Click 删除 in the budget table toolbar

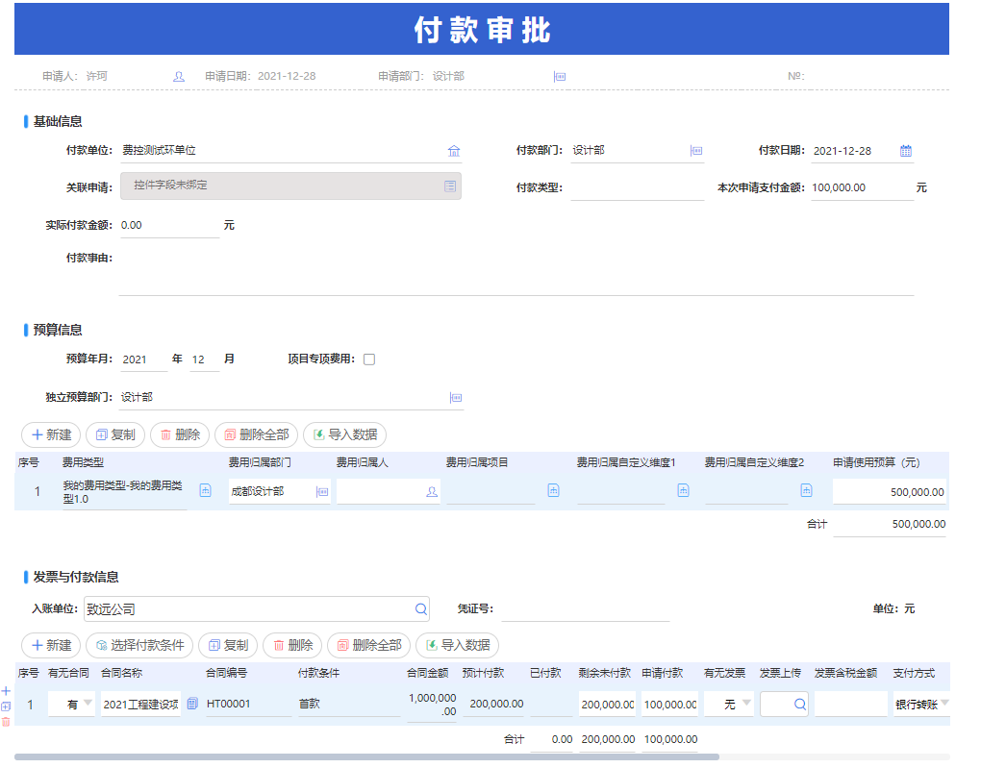coord(180,434)
